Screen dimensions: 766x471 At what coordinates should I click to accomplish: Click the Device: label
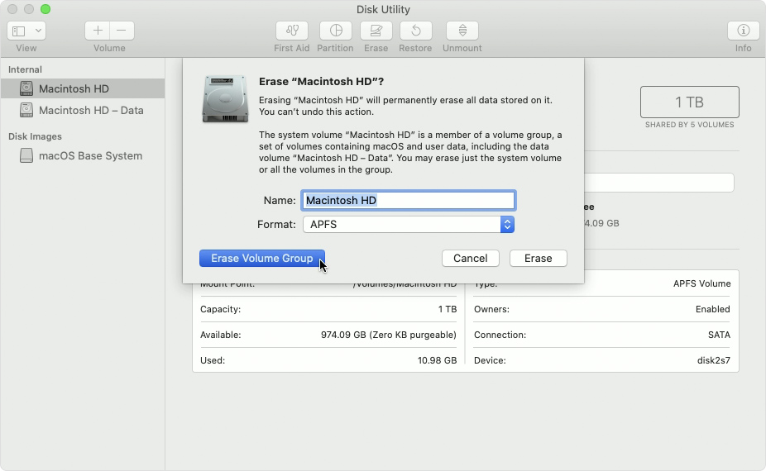(490, 360)
